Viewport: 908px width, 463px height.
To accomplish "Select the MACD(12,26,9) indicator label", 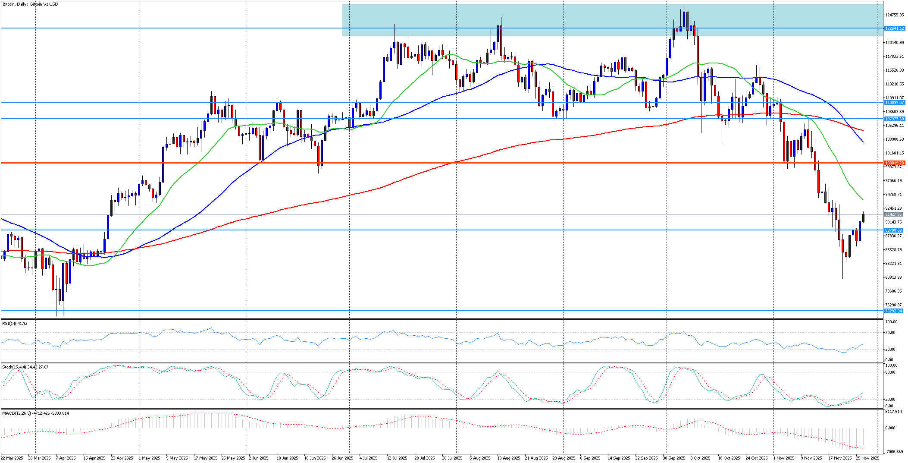I will pyautogui.click(x=36, y=413).
